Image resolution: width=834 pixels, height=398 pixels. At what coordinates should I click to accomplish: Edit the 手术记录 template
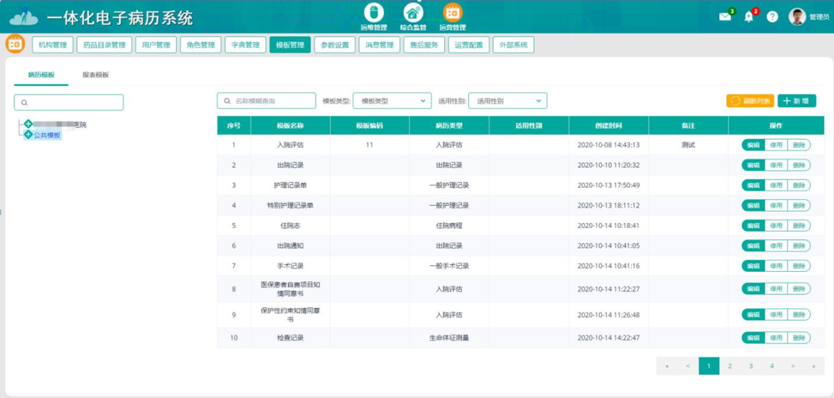[753, 266]
